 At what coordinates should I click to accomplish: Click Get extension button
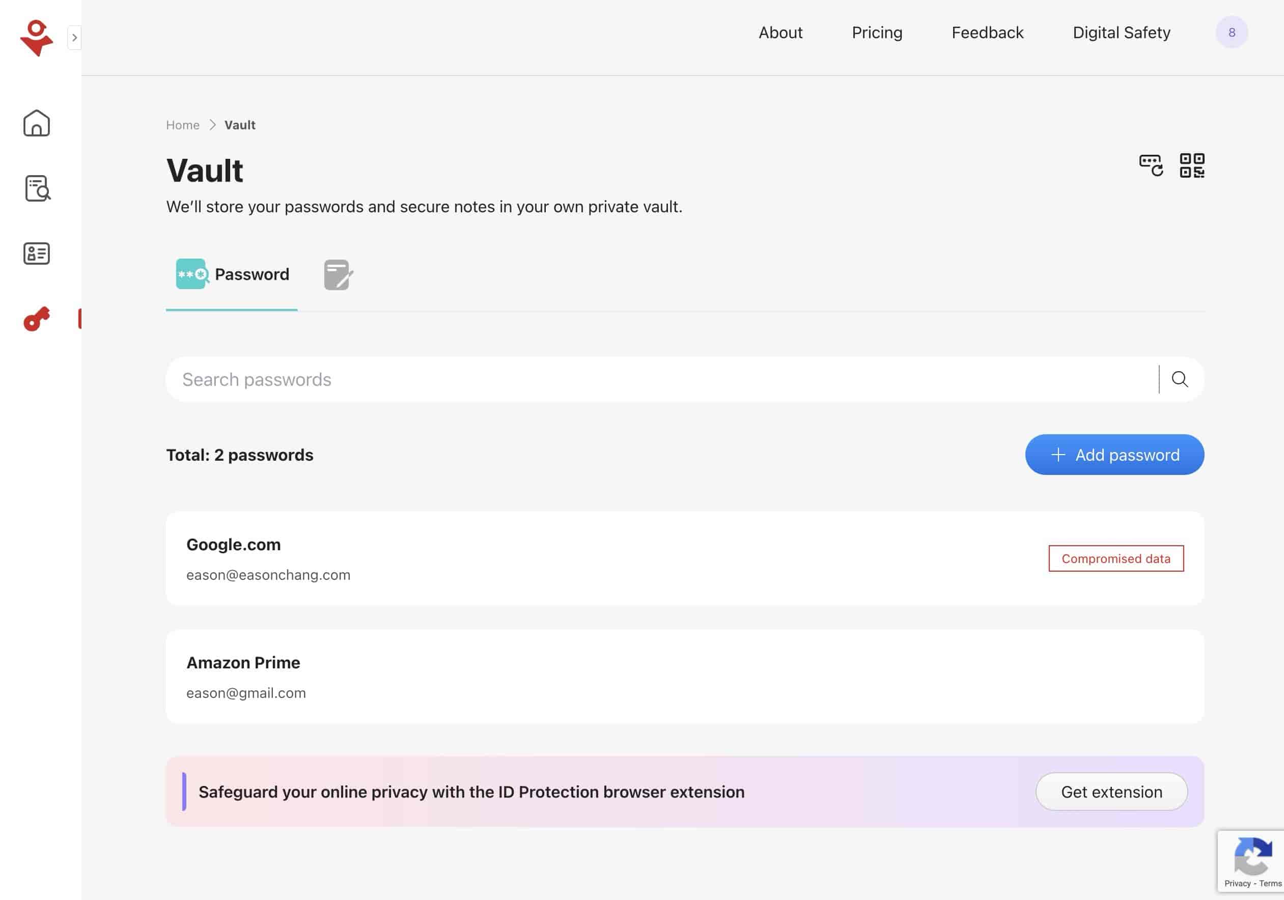1112,791
